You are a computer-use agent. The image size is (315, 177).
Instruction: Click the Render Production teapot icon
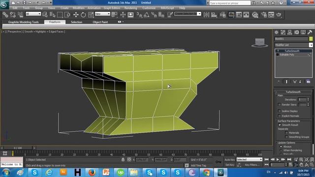[279, 15]
